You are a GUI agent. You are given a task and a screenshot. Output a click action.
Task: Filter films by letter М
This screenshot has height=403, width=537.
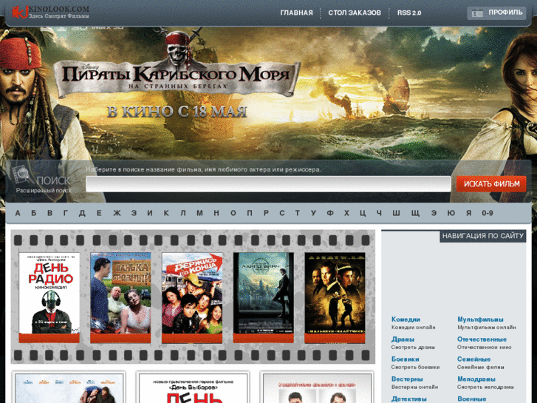point(199,214)
